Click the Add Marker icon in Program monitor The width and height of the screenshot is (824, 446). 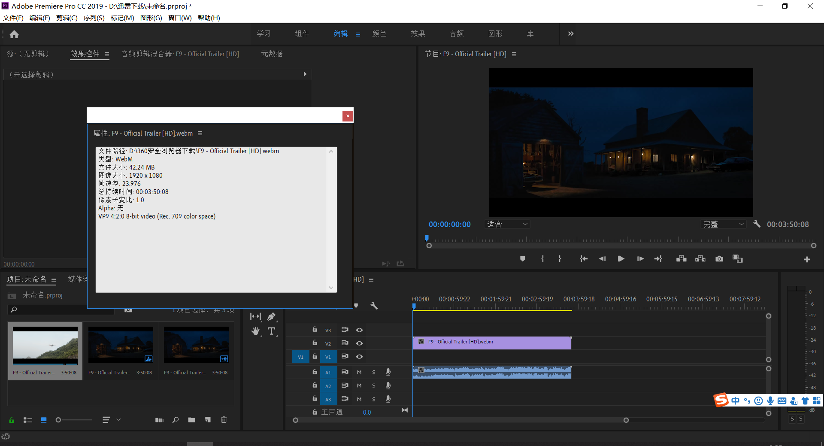point(522,259)
